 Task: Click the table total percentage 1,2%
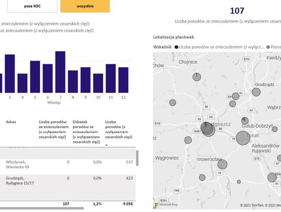[97, 204]
